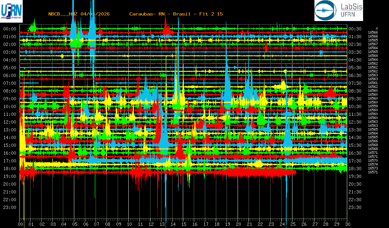This screenshot has height=228, width=389.
Task: Click the 00:30 label on the right axis
Action: [x=355, y=29]
